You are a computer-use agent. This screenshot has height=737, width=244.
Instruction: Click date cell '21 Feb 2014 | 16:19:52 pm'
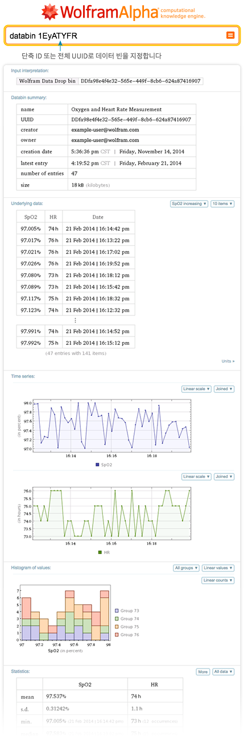pyautogui.click(x=97, y=264)
